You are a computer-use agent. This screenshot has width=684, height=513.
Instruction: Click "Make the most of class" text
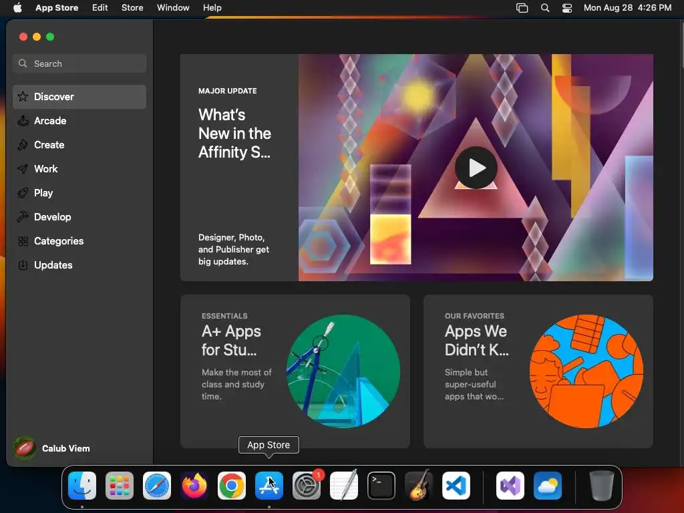236,384
